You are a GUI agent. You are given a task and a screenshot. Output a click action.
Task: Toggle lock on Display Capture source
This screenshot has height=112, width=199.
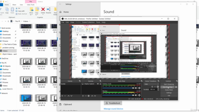[100, 84]
